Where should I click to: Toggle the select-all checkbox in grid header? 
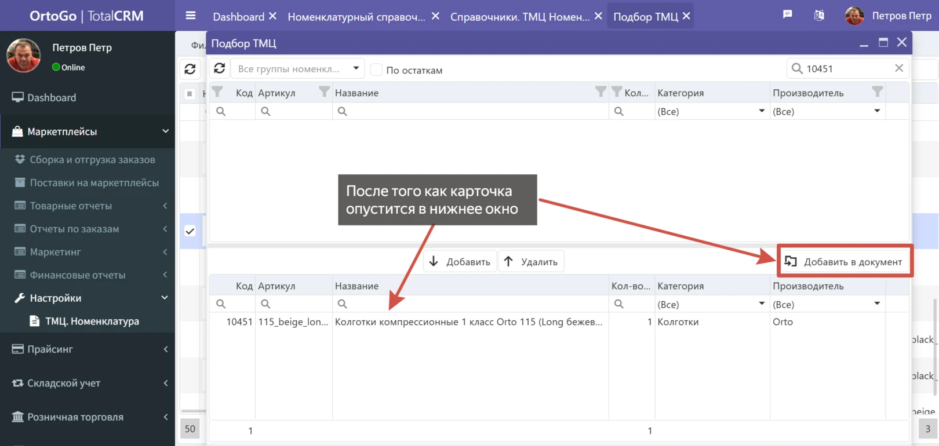pos(190,93)
